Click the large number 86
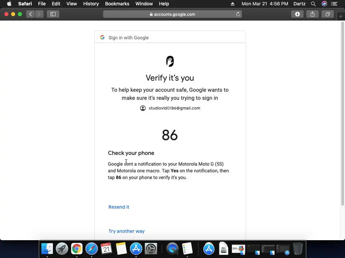 [170, 135]
